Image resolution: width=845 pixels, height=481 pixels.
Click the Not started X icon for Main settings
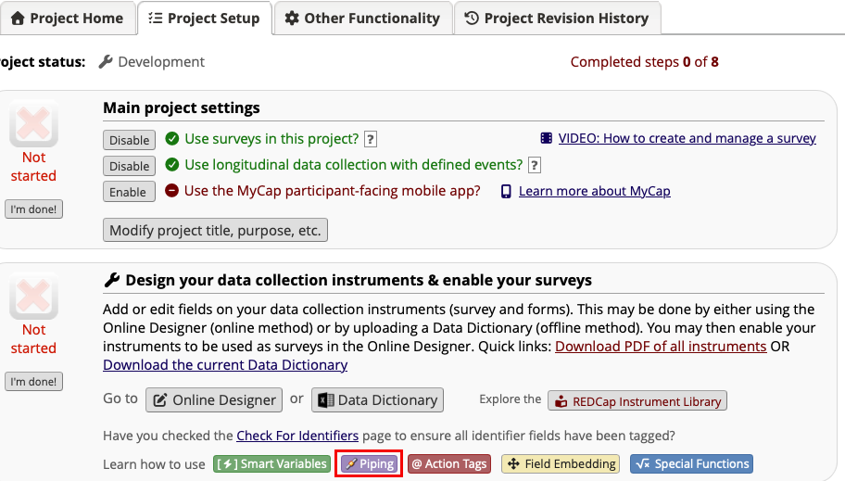click(x=33, y=124)
